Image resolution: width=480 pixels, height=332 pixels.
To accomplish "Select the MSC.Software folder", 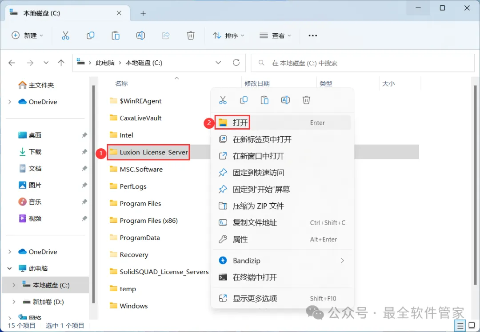I will [136, 169].
